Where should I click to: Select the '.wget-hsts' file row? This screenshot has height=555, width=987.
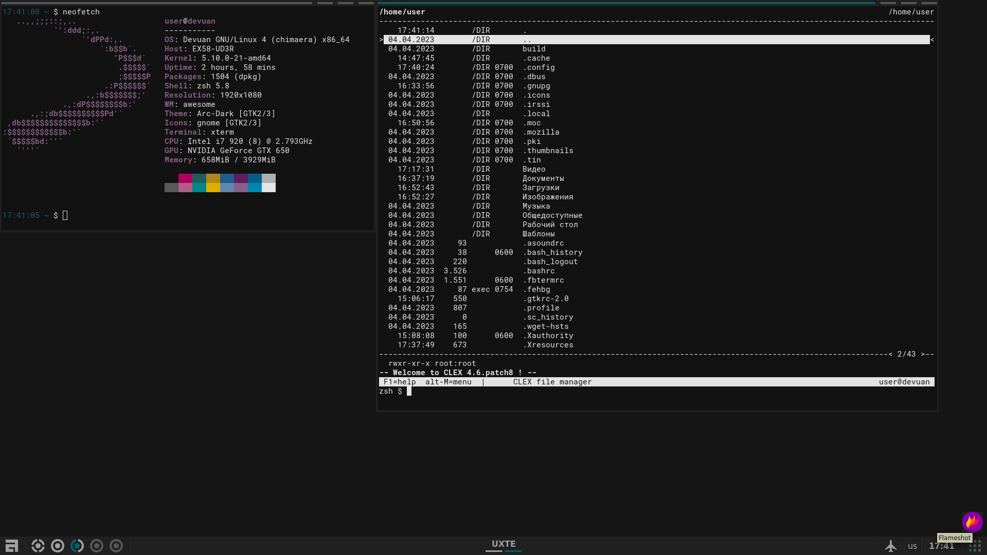pyautogui.click(x=657, y=326)
